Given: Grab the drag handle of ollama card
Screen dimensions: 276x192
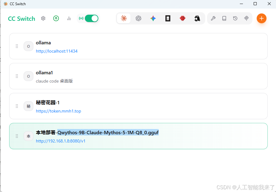Looking at the screenshot, I should 17,46.
